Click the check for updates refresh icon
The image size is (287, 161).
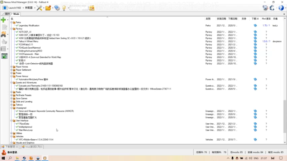coord(272,8)
